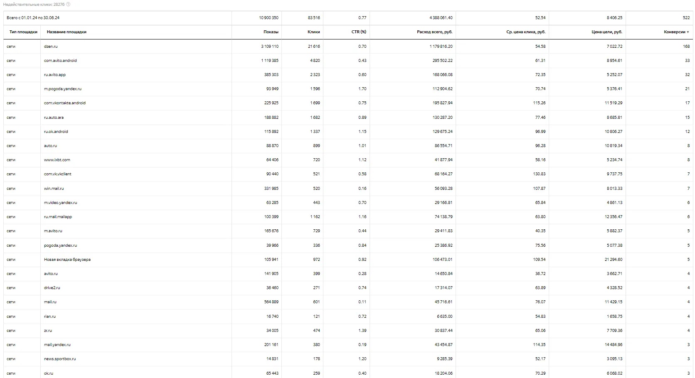Click the news.sportbox.ru placement name

60,359
